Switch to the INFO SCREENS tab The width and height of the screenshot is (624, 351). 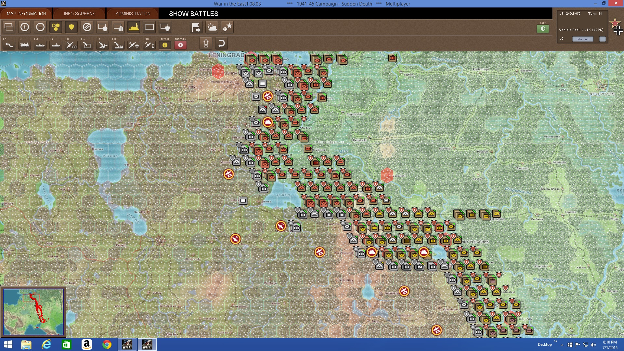pyautogui.click(x=80, y=14)
